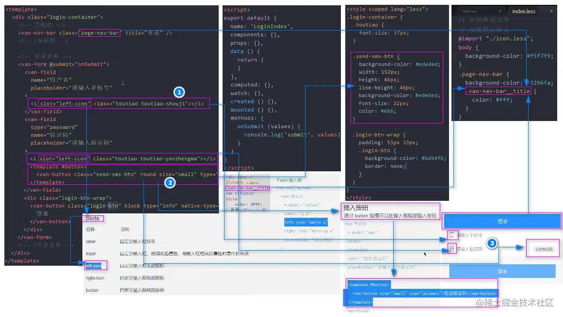Click the #666 color value
The height and width of the screenshot is (317, 563).
coord(386,111)
